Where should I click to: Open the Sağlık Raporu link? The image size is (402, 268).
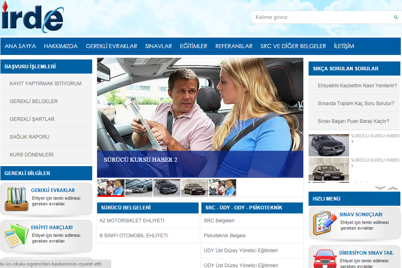[30, 137]
